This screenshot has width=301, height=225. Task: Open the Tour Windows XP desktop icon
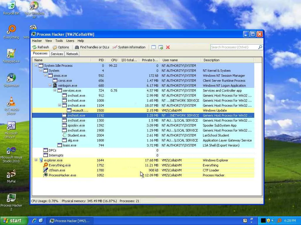(34, 10)
